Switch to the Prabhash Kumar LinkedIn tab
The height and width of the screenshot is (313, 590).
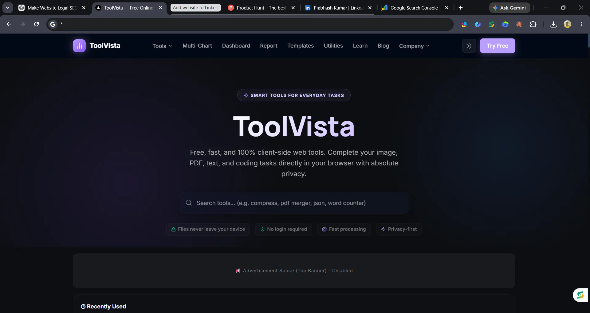(x=338, y=8)
